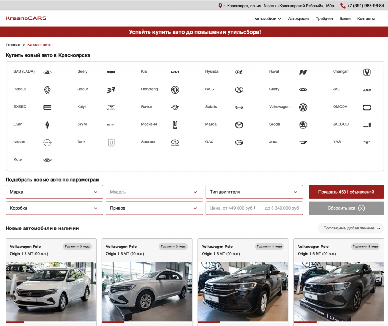Image resolution: width=388 pixels, height=326 pixels.
Task: Click the map pin address icon
Action: [x=220, y=6]
